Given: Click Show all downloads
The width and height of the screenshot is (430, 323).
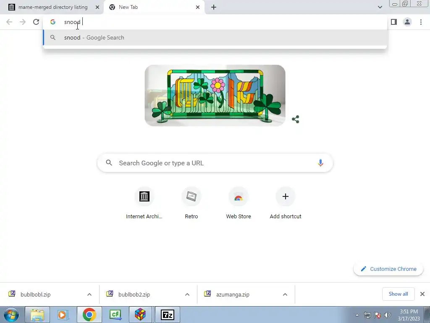Looking at the screenshot, I should tap(398, 294).
